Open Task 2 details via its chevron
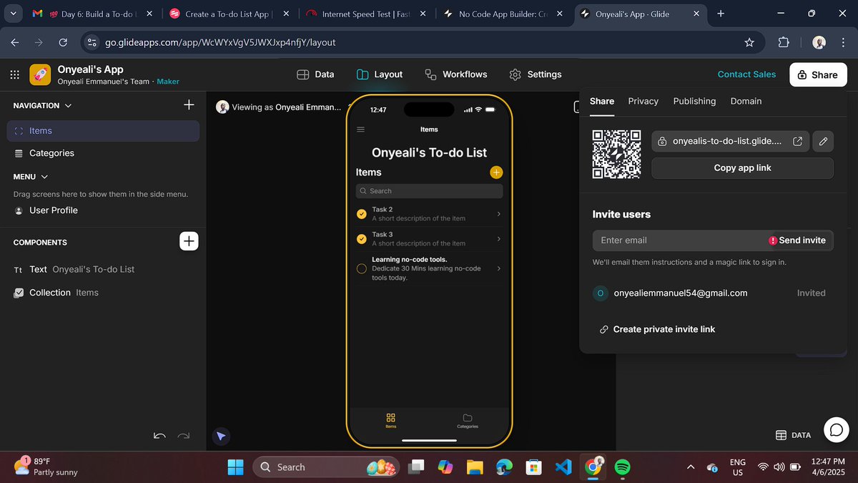 point(498,213)
